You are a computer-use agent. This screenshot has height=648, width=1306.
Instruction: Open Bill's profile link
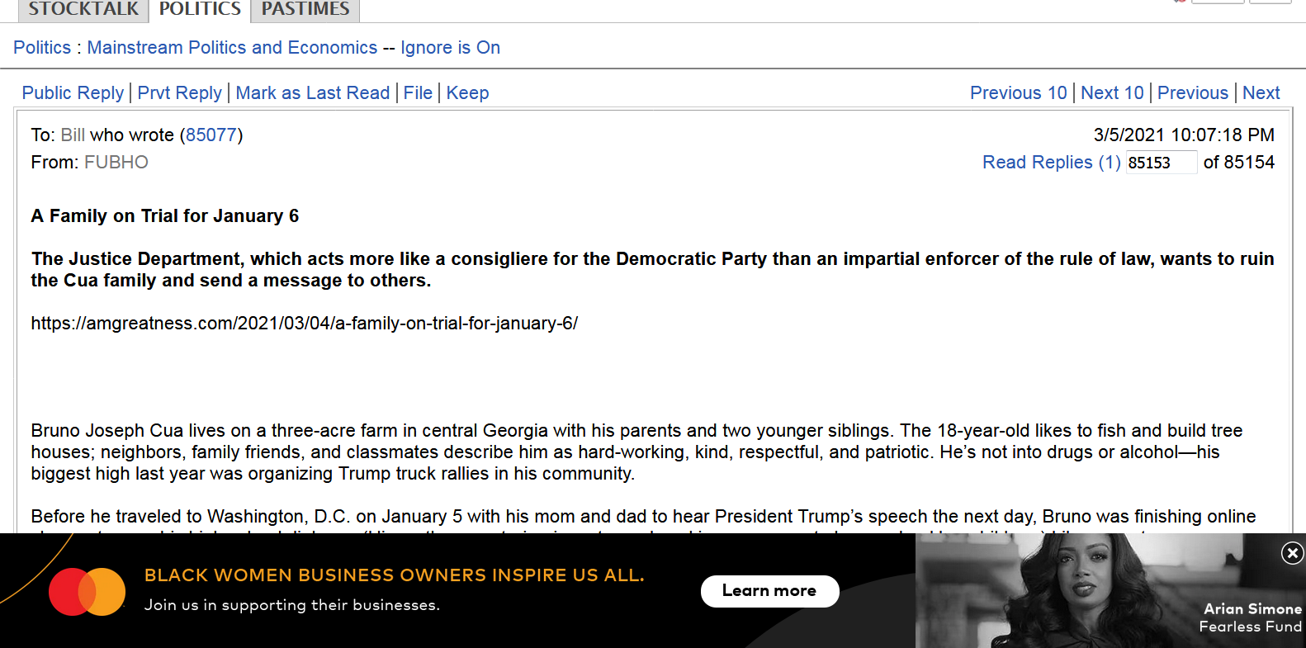tap(73, 135)
